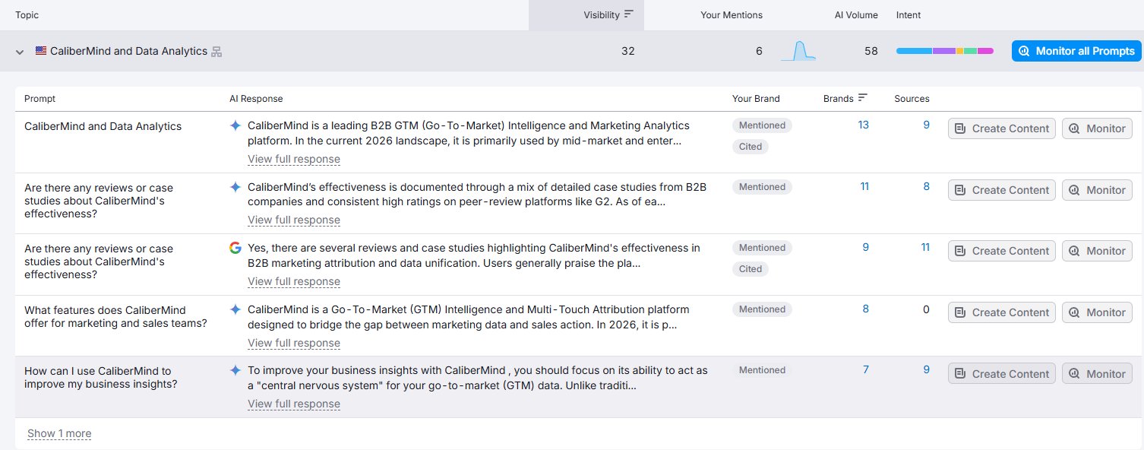Click the Your Brand column header
This screenshot has width=1144, height=450.
pyautogui.click(x=756, y=99)
